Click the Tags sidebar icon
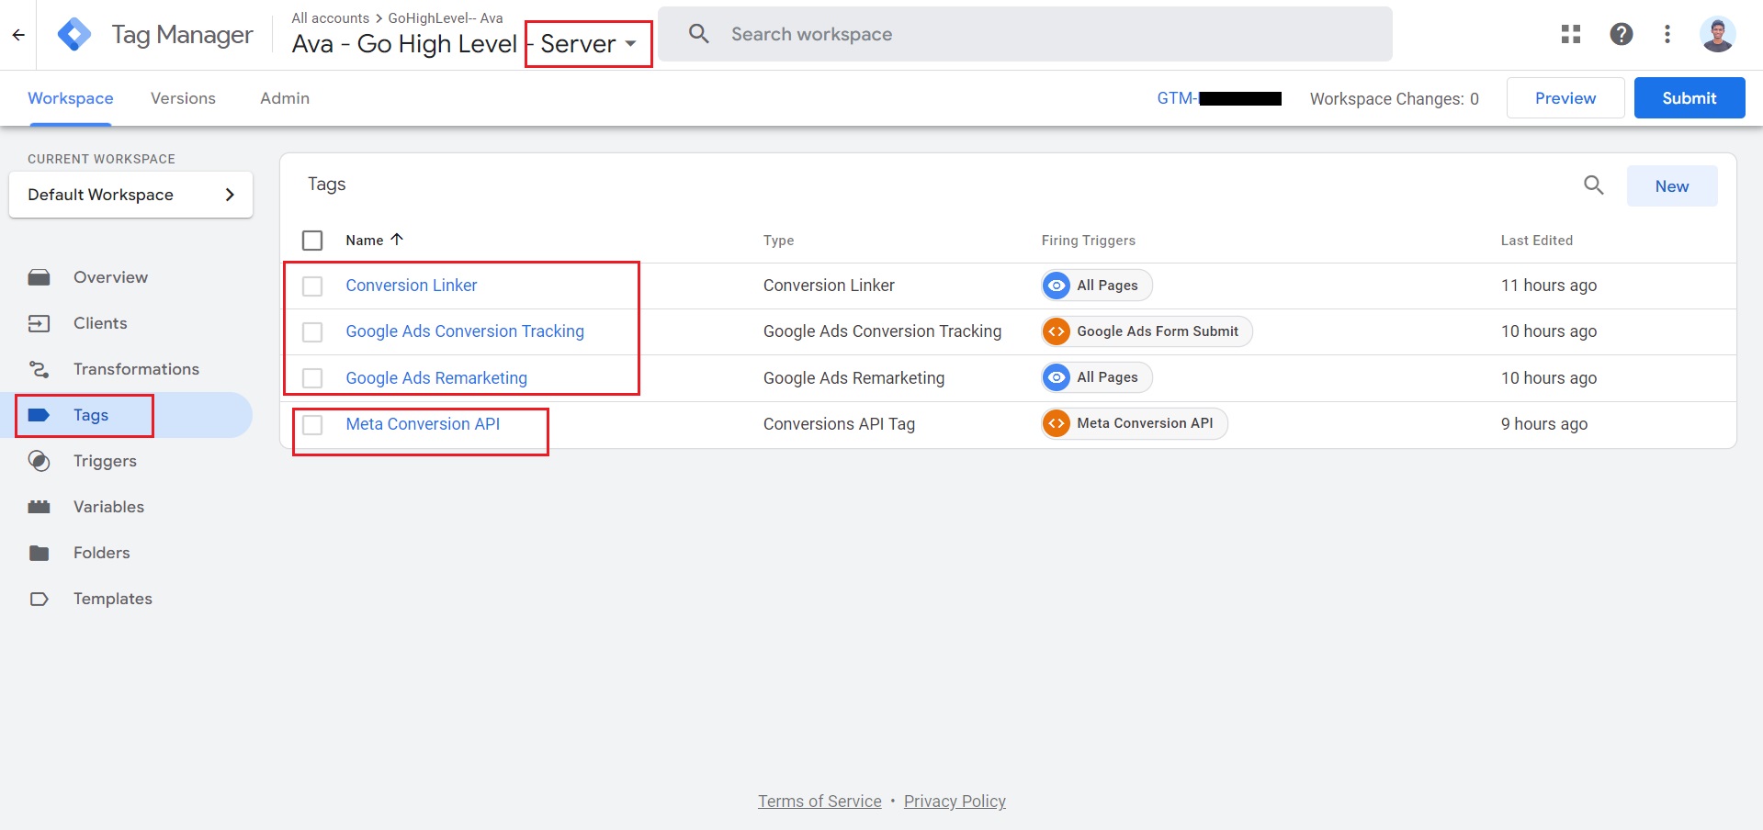Screen dimensions: 1763x830 pyautogui.click(x=39, y=415)
